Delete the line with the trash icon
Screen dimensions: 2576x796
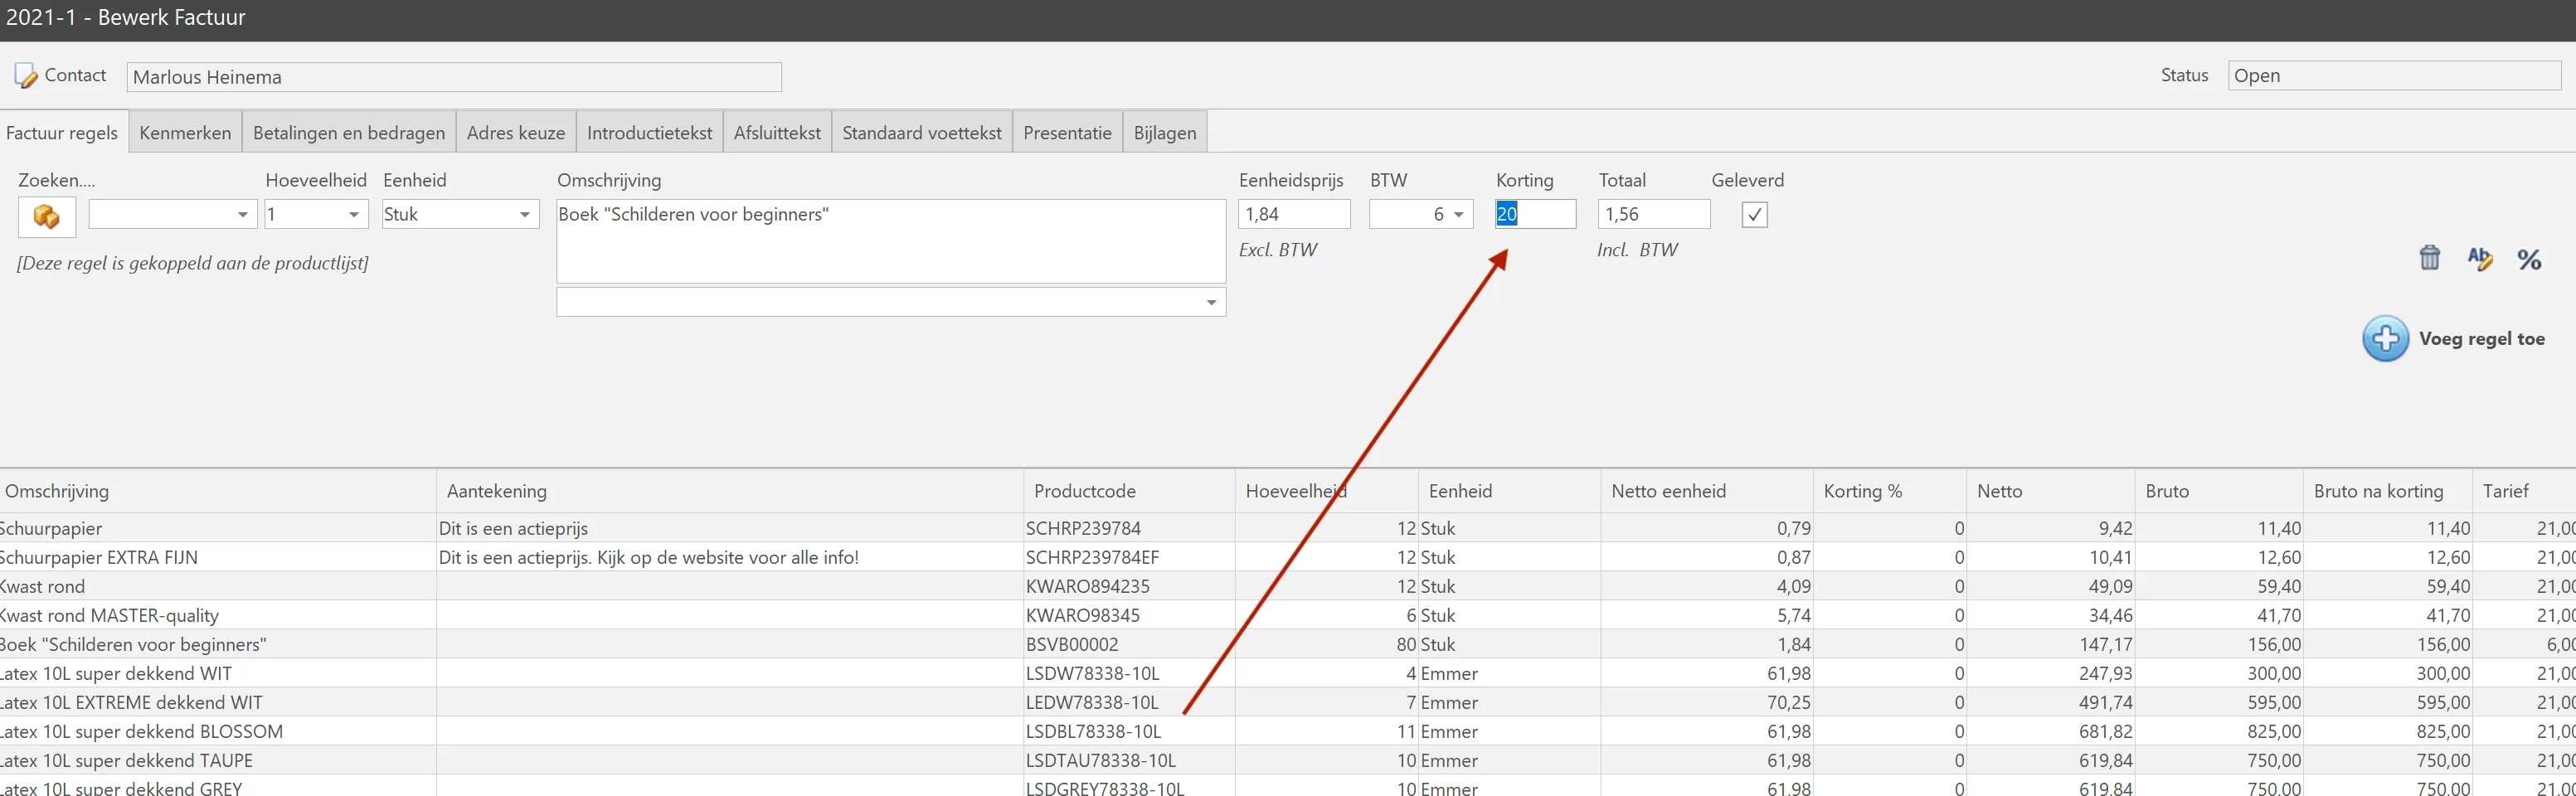pos(2429,258)
